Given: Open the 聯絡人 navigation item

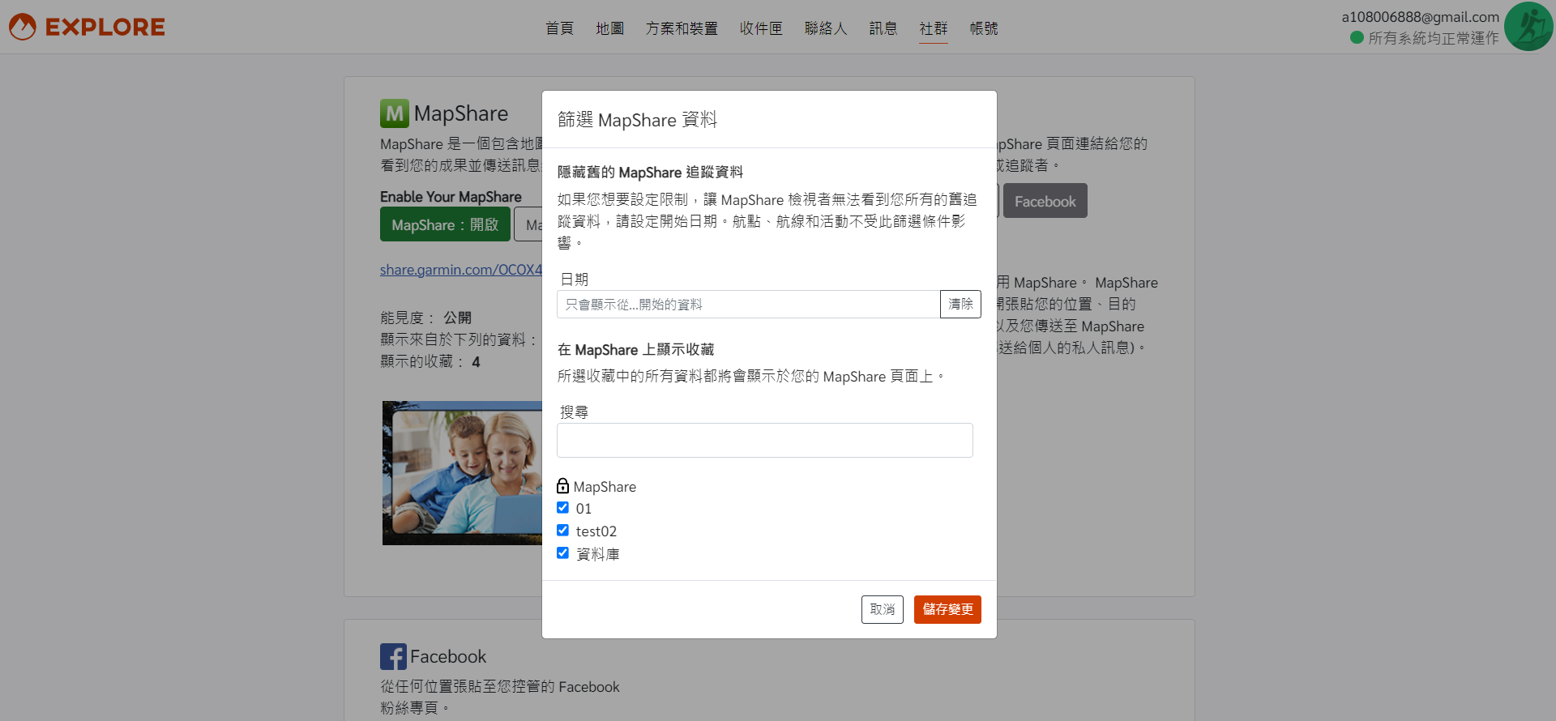Looking at the screenshot, I should (826, 28).
